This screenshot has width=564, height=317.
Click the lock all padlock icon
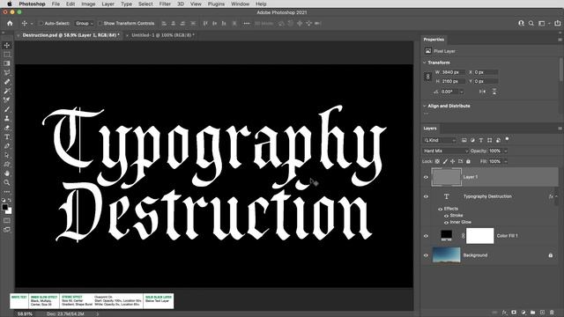[468, 162]
